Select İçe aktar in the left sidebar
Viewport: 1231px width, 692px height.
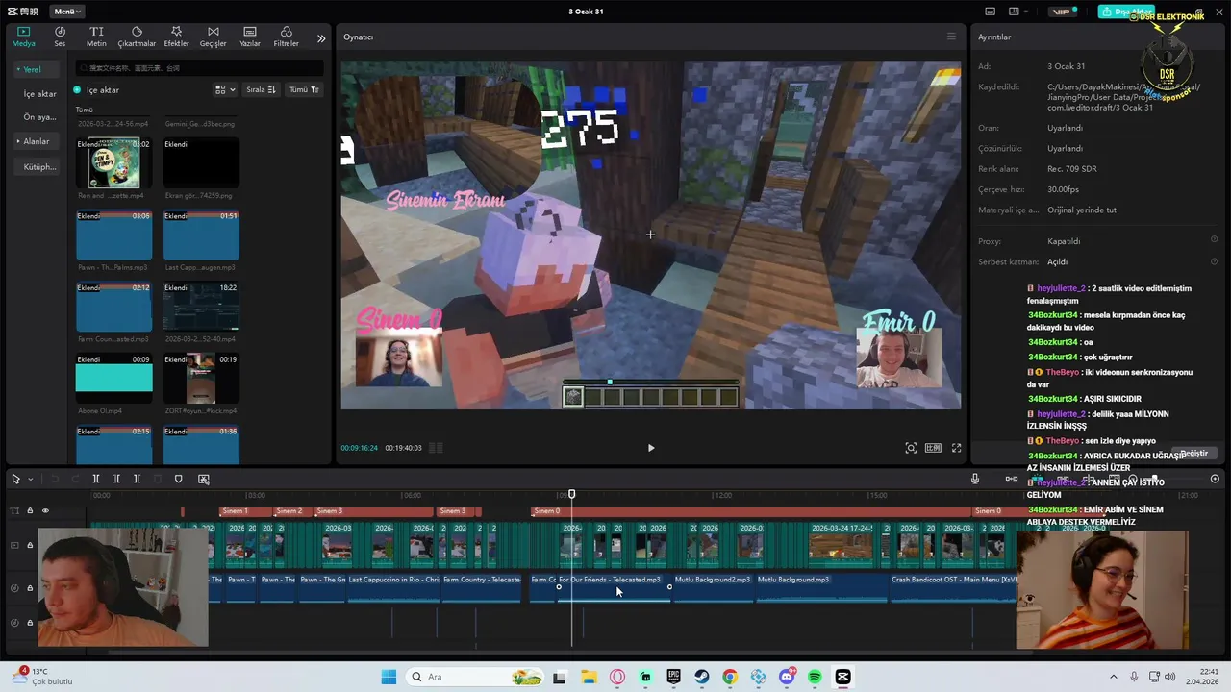[40, 94]
